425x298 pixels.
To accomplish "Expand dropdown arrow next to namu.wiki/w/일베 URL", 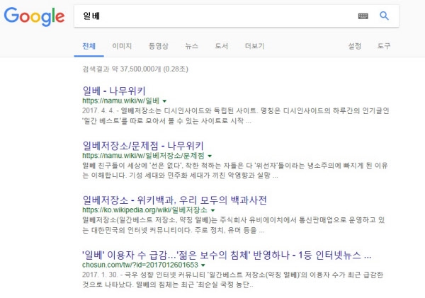I will click(x=164, y=101).
